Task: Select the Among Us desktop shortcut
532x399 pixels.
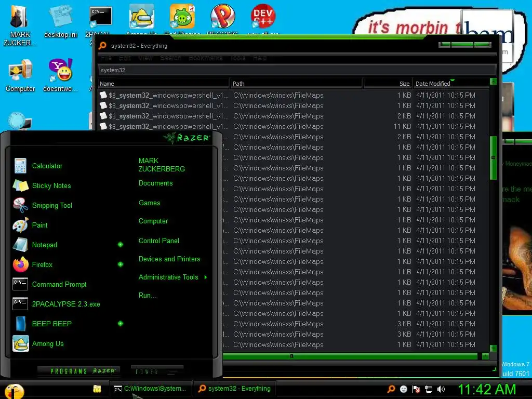Action: coord(141,19)
